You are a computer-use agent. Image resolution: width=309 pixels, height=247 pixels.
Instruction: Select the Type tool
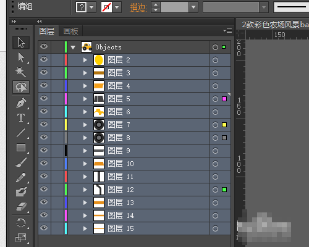21,118
